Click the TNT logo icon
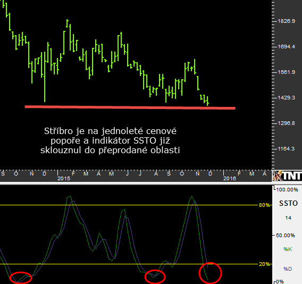 click(x=287, y=176)
